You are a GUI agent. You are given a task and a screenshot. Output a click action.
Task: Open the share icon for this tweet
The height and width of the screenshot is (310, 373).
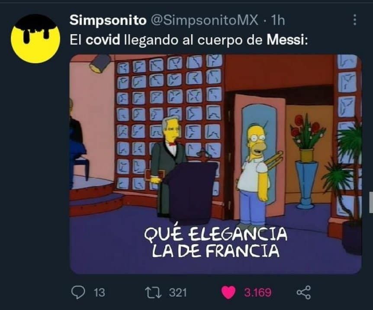[303, 292]
